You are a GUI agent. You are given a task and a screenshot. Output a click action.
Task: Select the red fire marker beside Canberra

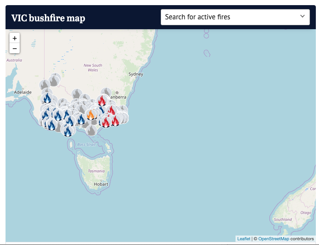point(102,101)
